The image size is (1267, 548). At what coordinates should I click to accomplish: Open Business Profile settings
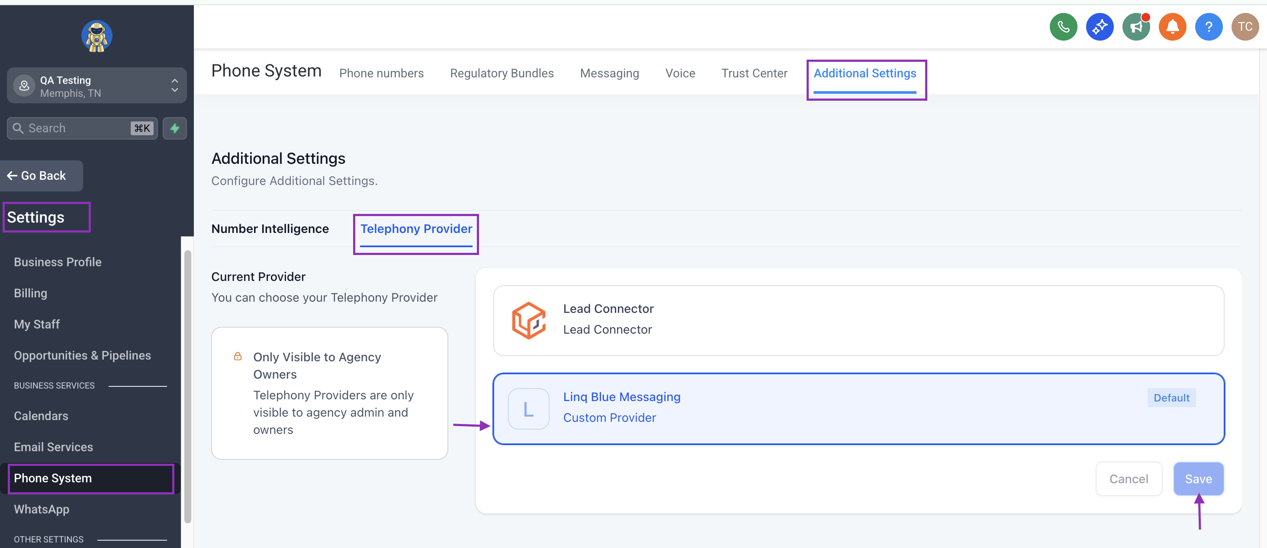(x=58, y=262)
